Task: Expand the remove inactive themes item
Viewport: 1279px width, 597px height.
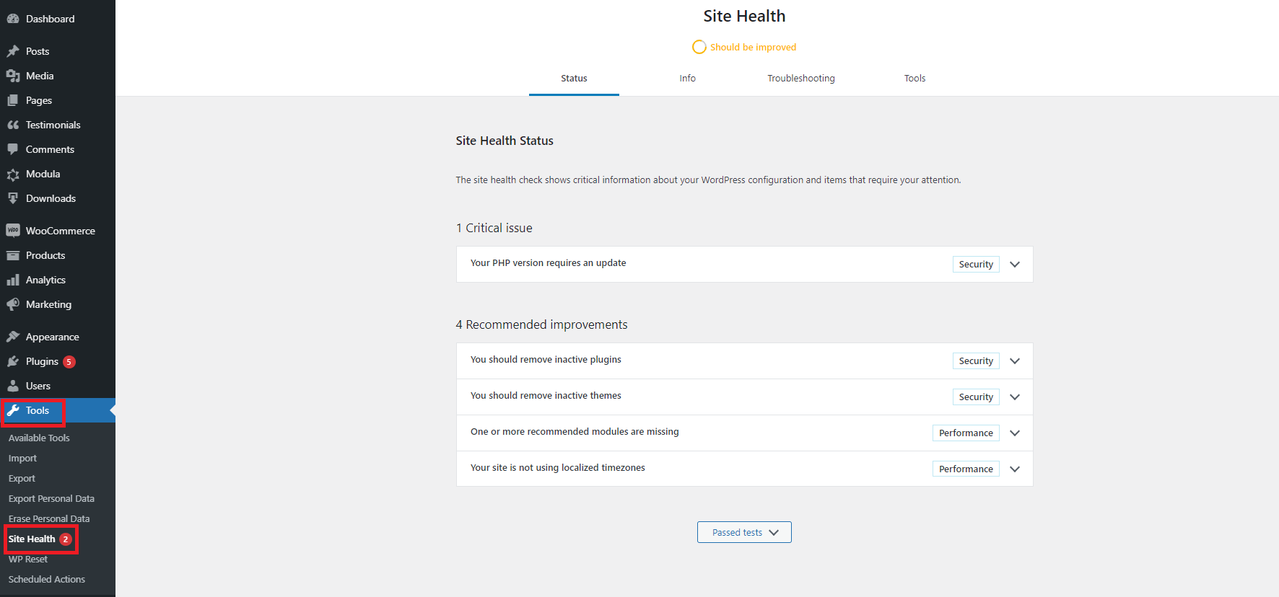Action: coord(1015,397)
